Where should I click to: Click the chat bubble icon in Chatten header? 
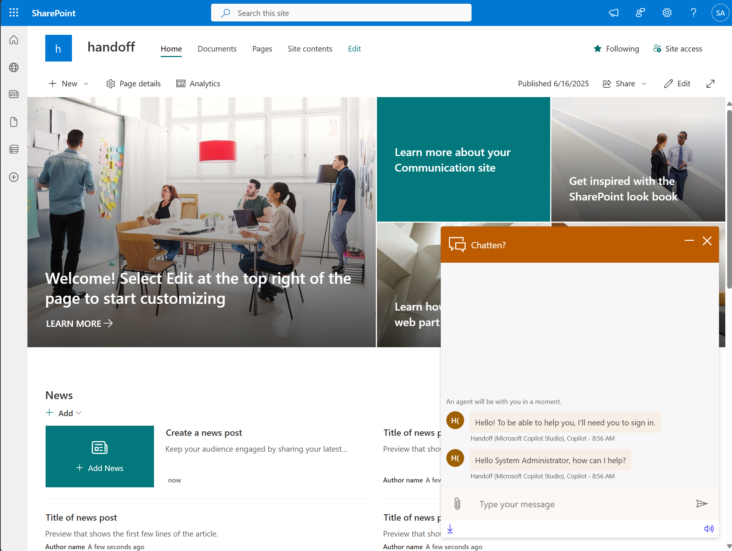coord(457,245)
